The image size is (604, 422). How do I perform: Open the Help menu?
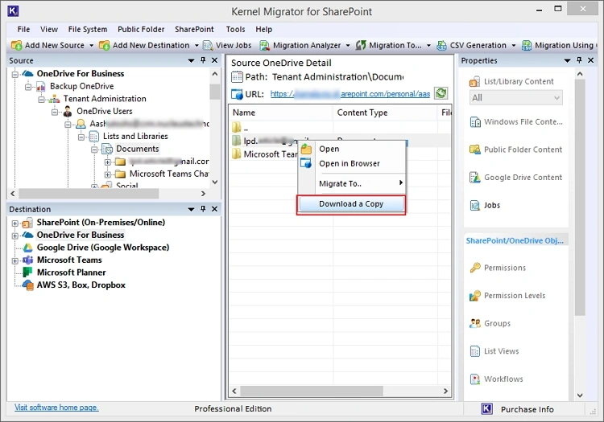click(x=264, y=29)
